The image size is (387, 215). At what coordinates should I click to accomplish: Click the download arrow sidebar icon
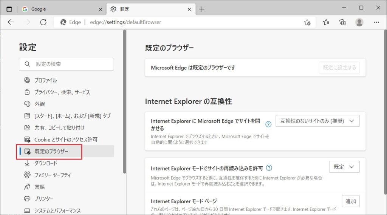tap(27, 163)
